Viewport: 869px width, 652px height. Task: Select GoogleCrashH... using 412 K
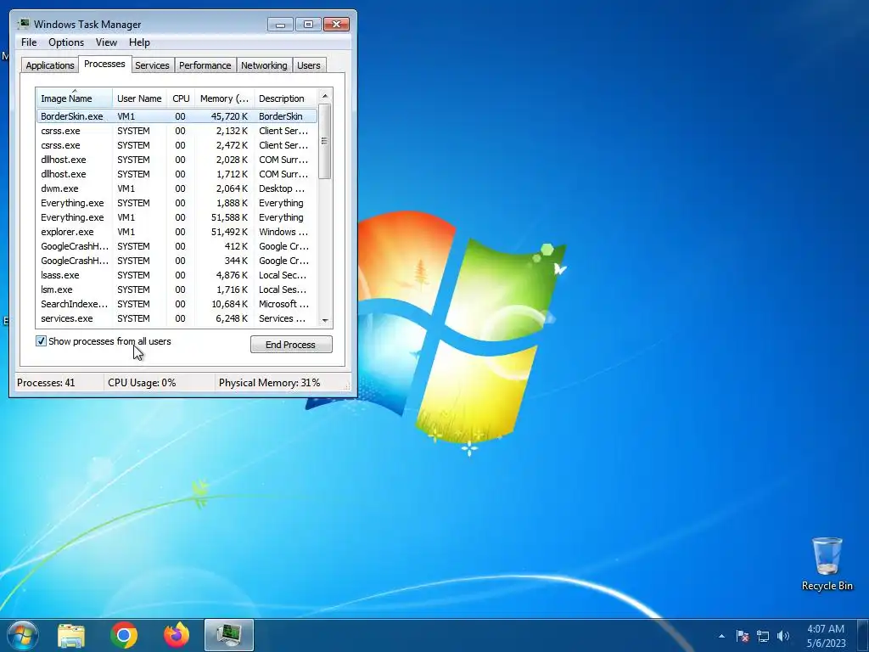pyautogui.click(x=177, y=246)
